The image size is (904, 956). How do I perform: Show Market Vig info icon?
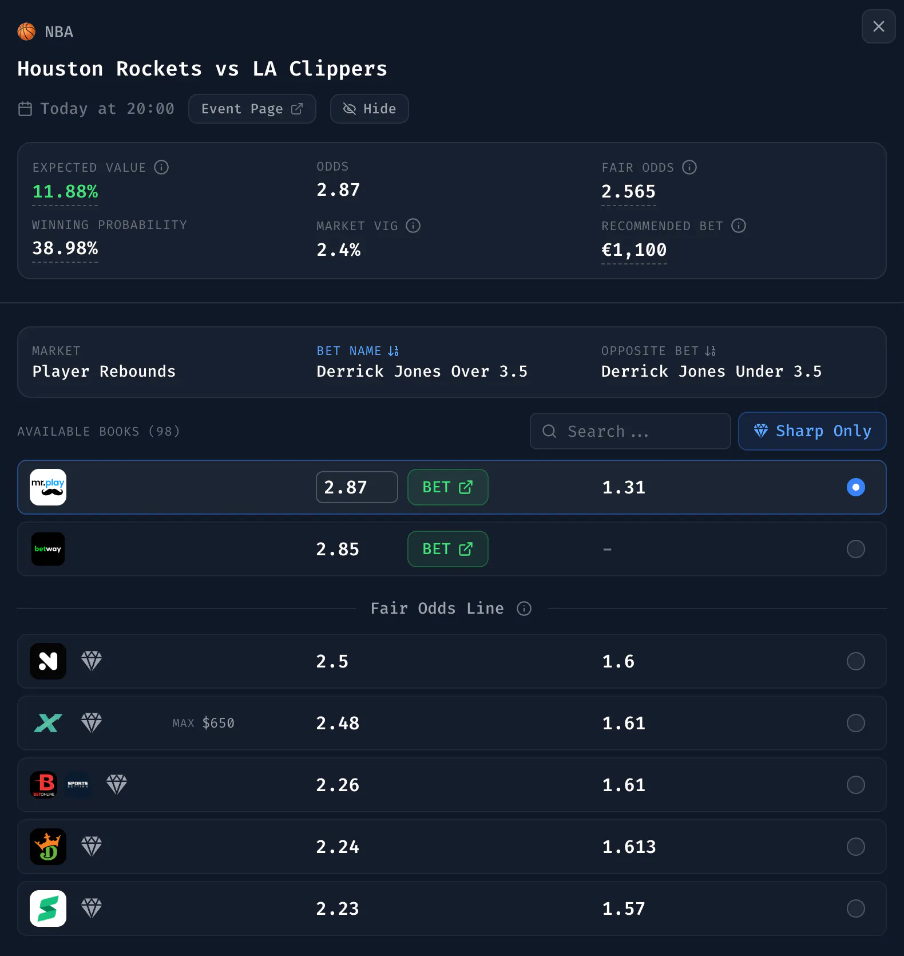pos(413,226)
